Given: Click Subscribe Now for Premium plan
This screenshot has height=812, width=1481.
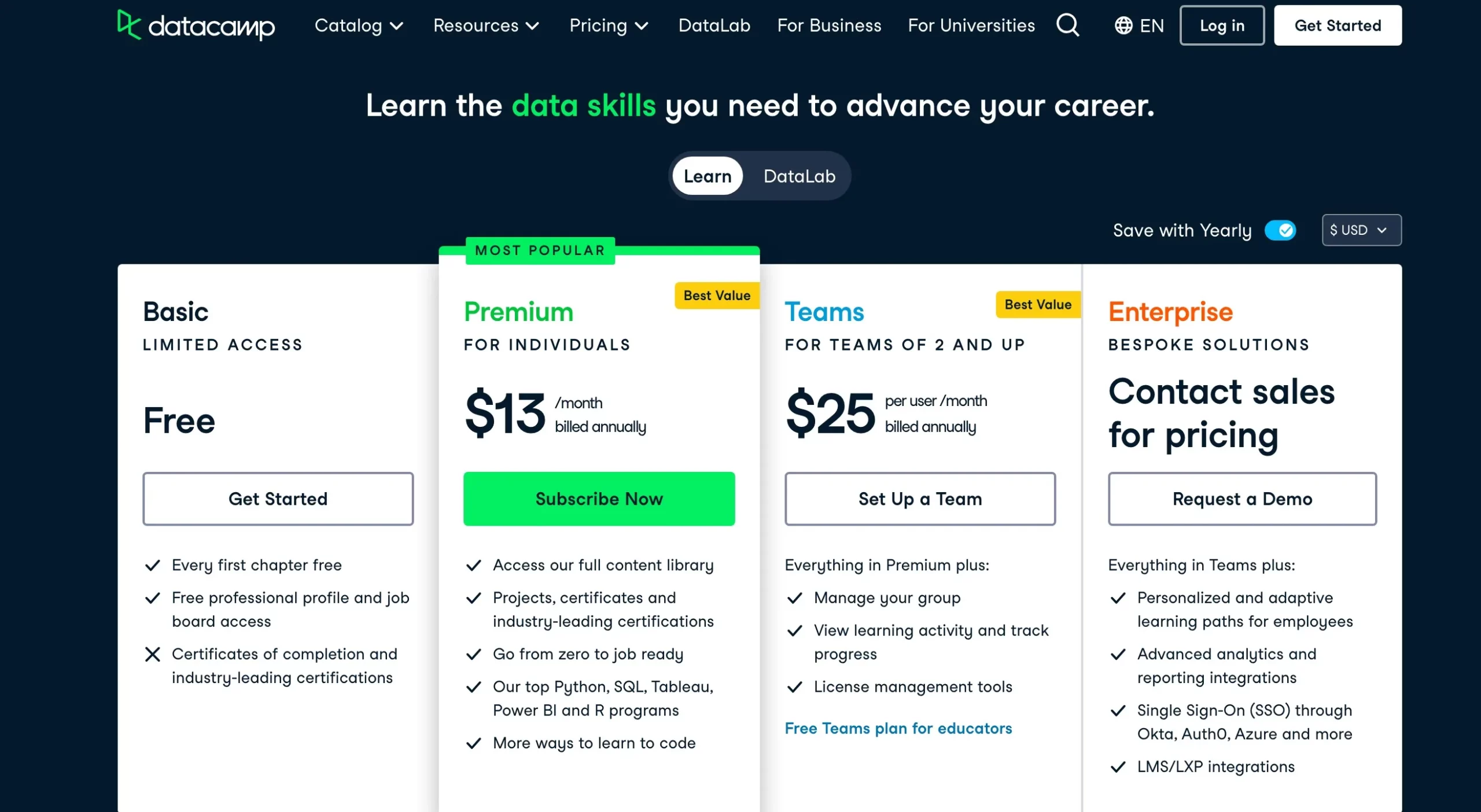Looking at the screenshot, I should tap(600, 498).
